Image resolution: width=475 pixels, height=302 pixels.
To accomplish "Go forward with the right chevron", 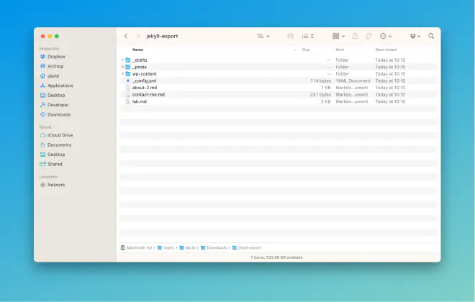I will (x=138, y=36).
